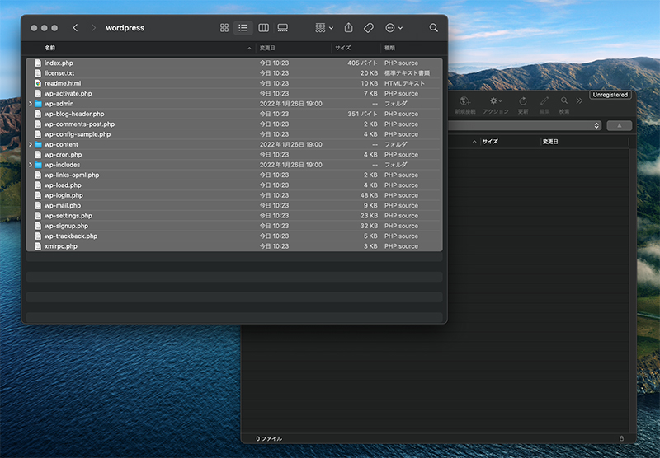660x458 pixels.
Task: Select the wp-config-sample.php file row
Action: [78, 134]
